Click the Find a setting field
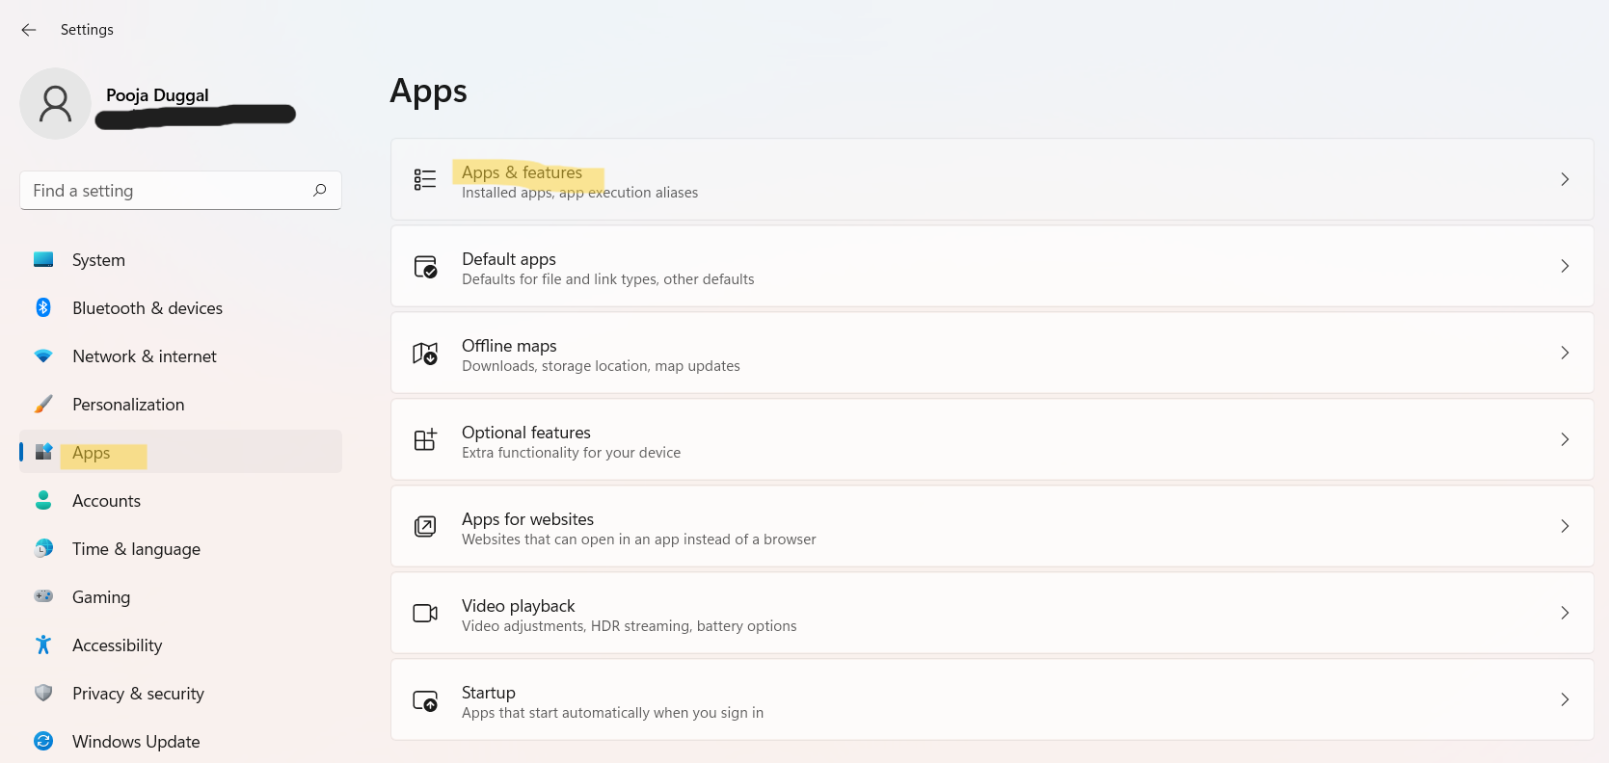 [x=180, y=191]
